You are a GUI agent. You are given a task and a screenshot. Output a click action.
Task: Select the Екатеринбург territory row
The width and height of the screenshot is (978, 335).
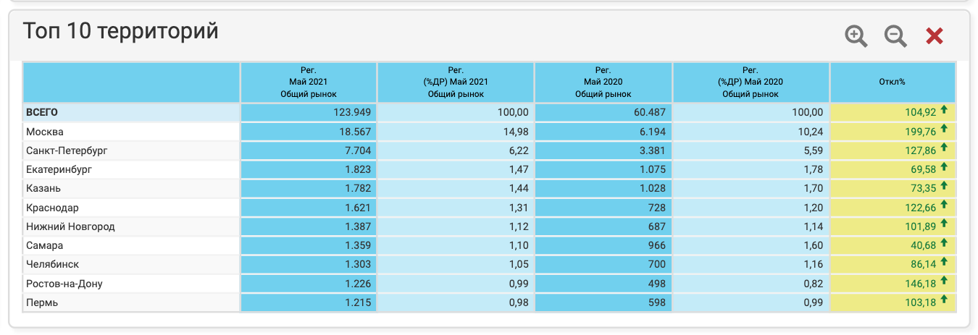59,169
